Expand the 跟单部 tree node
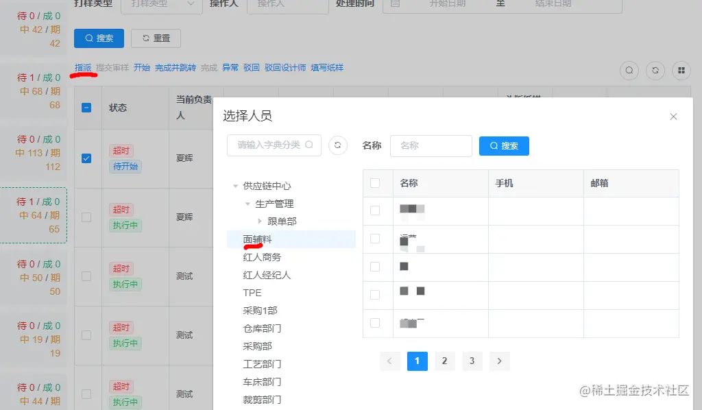The width and height of the screenshot is (702, 410). coord(260,221)
